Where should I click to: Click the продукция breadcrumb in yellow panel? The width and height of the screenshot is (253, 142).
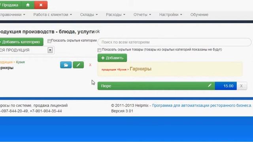(109, 69)
